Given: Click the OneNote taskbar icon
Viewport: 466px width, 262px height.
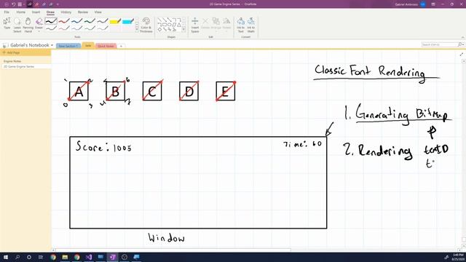Looking at the screenshot, I should [113, 257].
